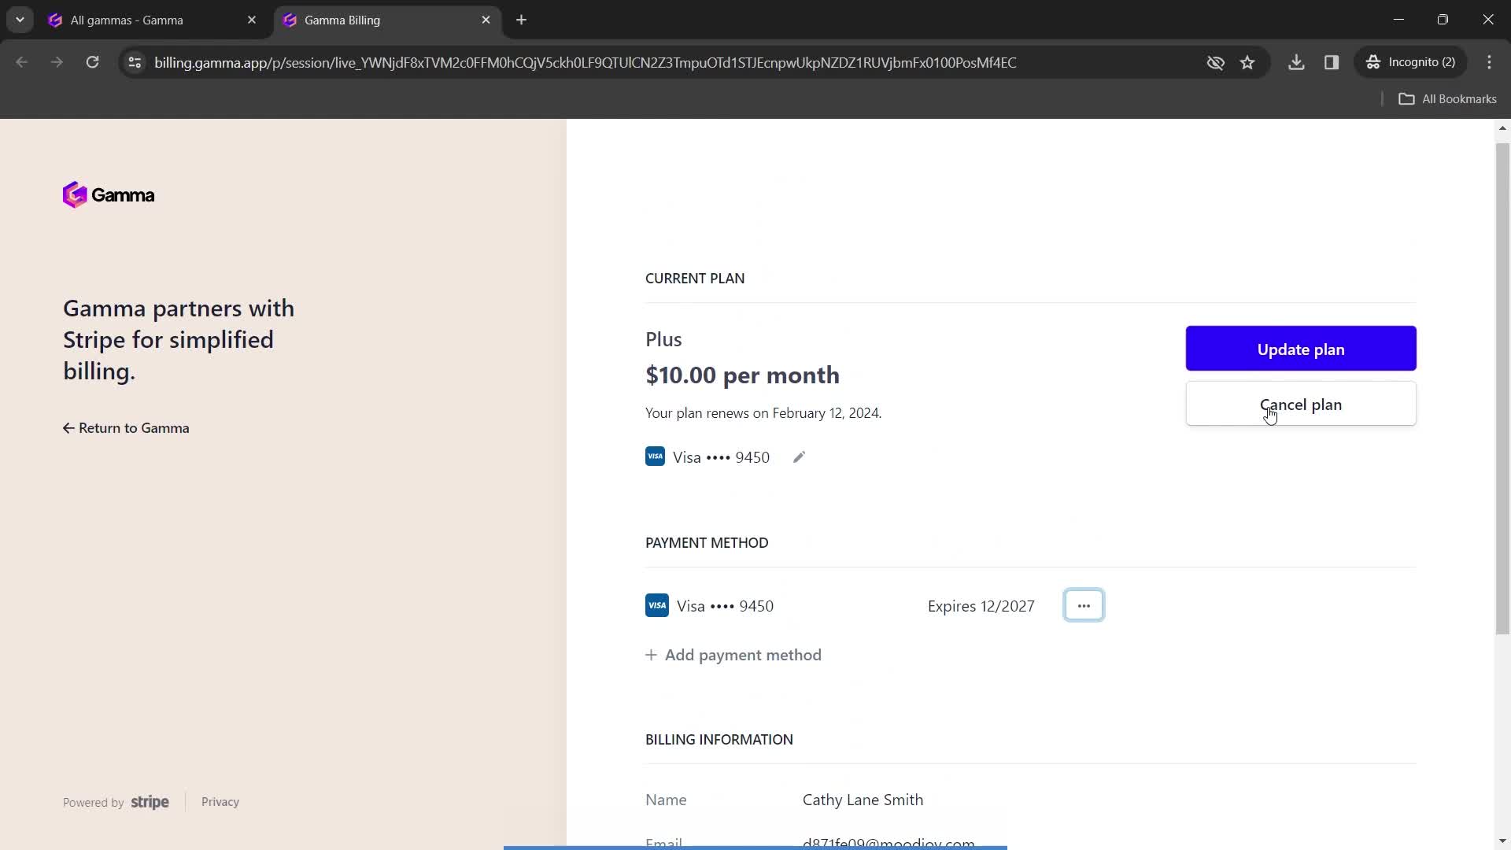Open a new browser tab
Image resolution: width=1511 pixels, height=850 pixels.
(x=521, y=20)
